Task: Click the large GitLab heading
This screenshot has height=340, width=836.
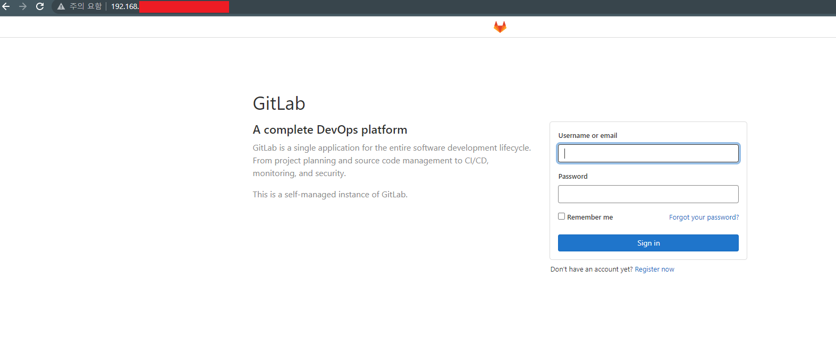Action: pyautogui.click(x=279, y=103)
